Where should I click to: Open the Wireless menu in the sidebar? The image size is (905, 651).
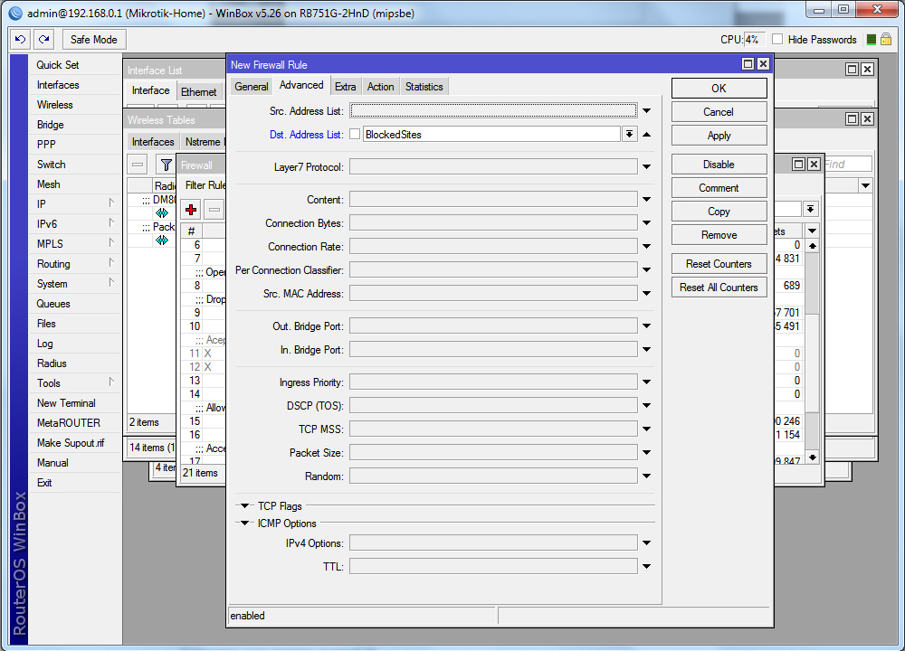[x=55, y=105]
